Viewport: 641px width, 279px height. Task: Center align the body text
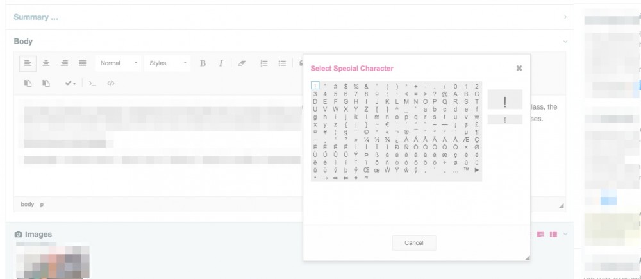46,63
